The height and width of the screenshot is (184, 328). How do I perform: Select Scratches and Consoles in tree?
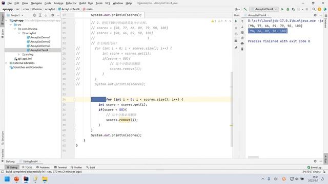tap(28, 67)
